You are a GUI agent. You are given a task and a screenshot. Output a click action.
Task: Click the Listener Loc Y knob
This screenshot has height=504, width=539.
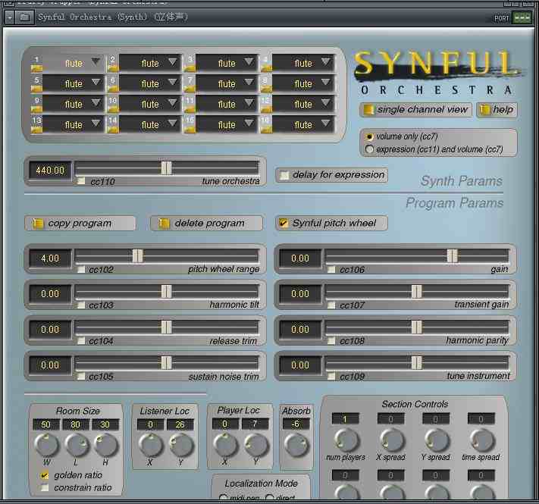pos(181,445)
